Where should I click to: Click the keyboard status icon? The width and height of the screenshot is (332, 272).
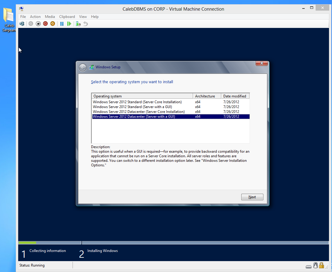(x=309, y=266)
